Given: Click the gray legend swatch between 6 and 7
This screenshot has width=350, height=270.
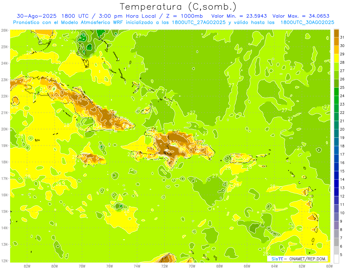Looking at the screenshot, I should [x=336, y=242].
